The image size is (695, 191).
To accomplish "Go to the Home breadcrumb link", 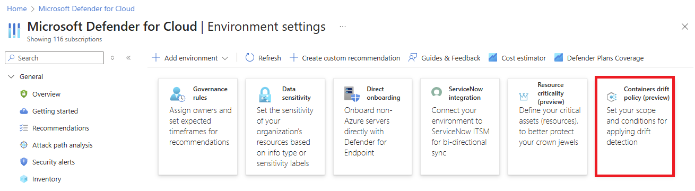I will click(x=16, y=8).
